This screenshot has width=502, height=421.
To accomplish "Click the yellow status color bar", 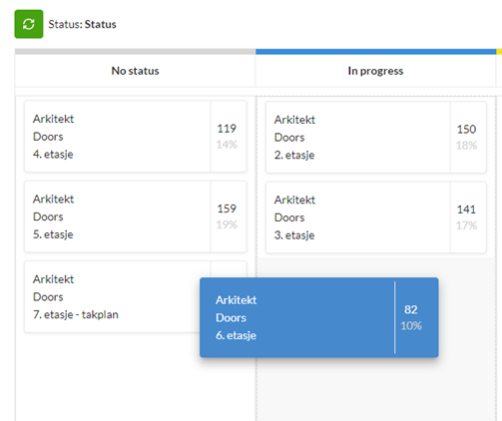I will pyautogui.click(x=499, y=52).
